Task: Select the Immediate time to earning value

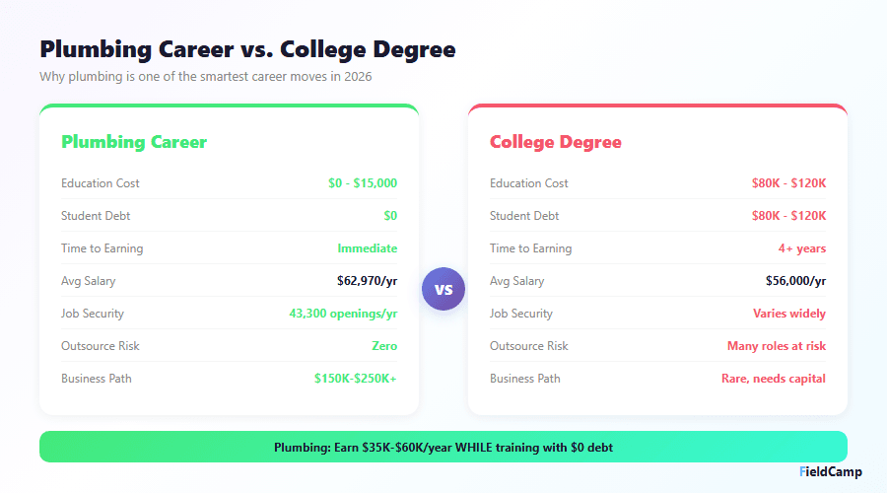Action: [368, 248]
